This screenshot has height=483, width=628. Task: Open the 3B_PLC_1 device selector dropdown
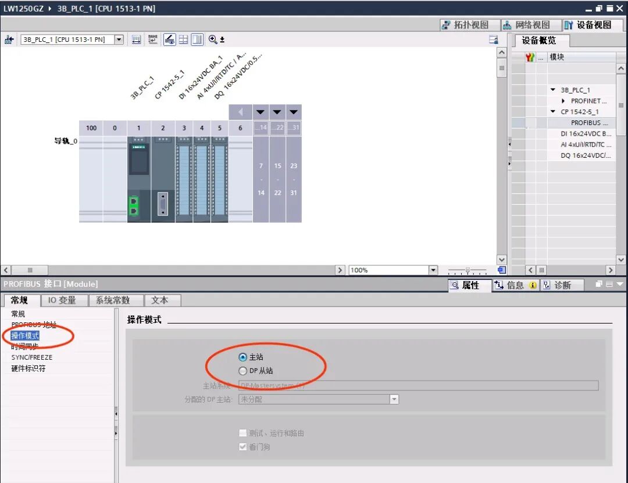tap(119, 40)
